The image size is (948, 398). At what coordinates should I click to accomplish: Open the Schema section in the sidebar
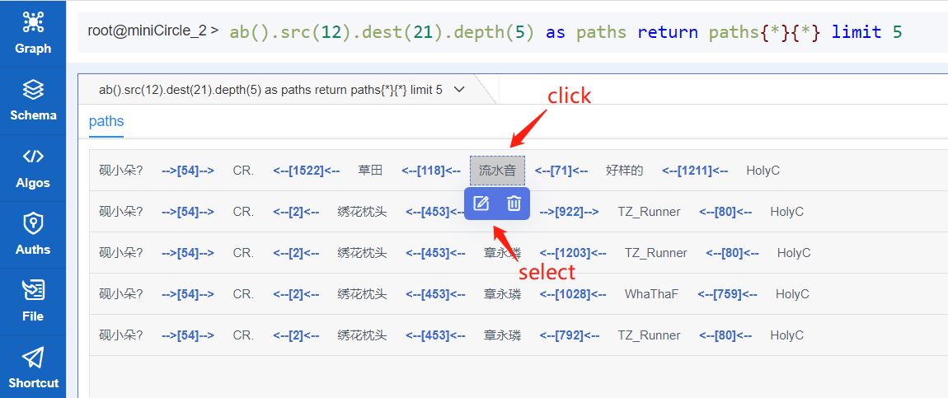[33, 101]
